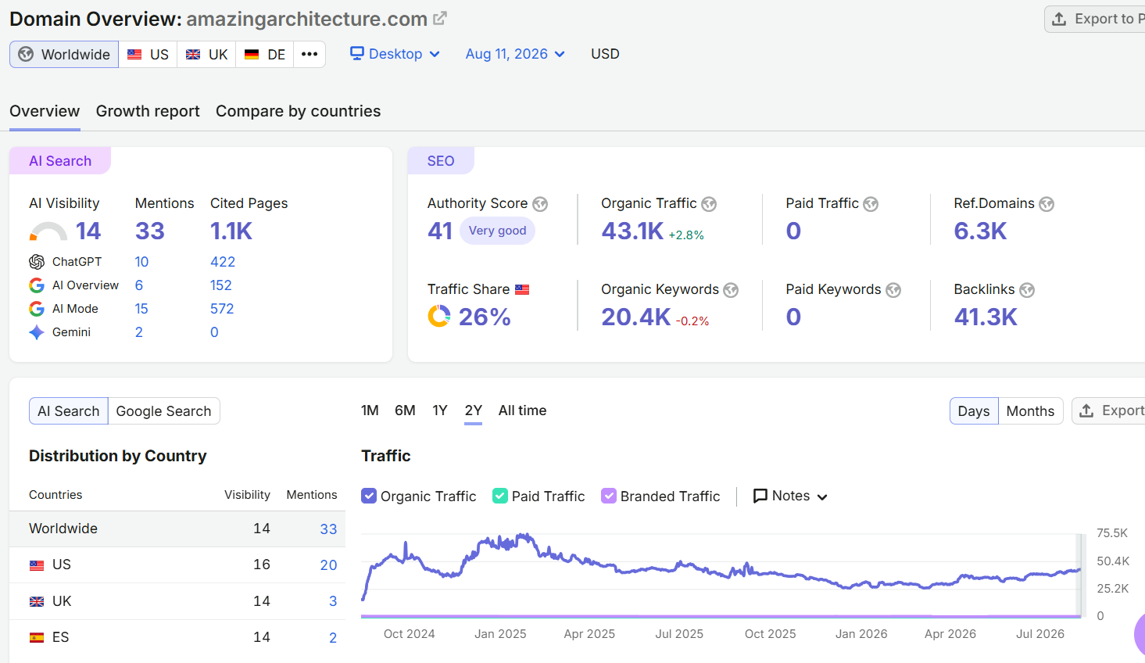Select the All time range option
1145x663 pixels.
(x=522, y=410)
